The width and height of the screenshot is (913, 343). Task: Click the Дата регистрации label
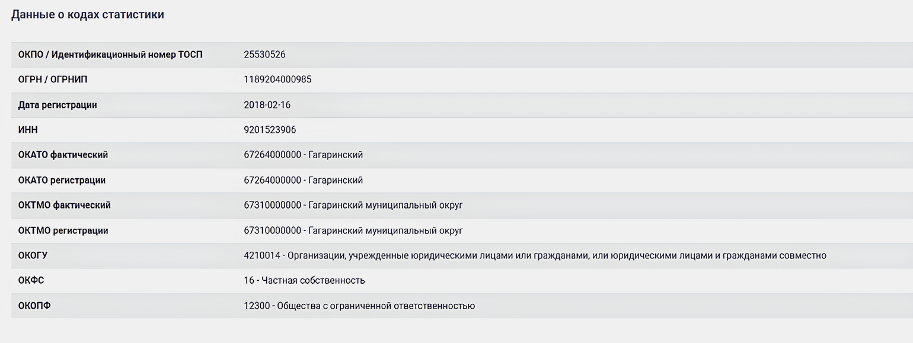click(x=58, y=105)
